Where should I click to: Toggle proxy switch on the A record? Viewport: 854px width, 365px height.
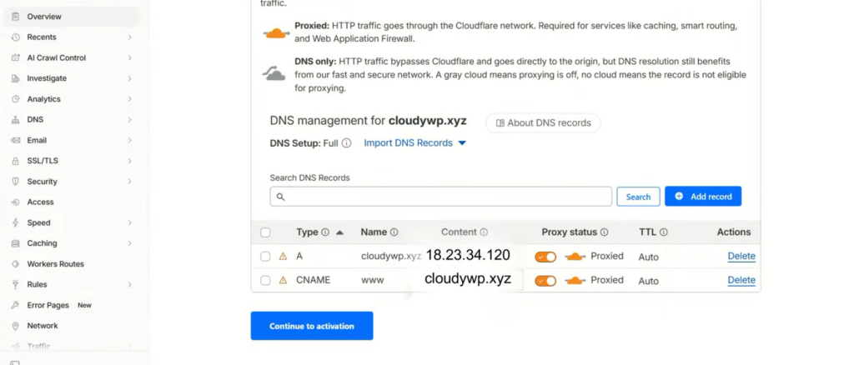point(545,257)
